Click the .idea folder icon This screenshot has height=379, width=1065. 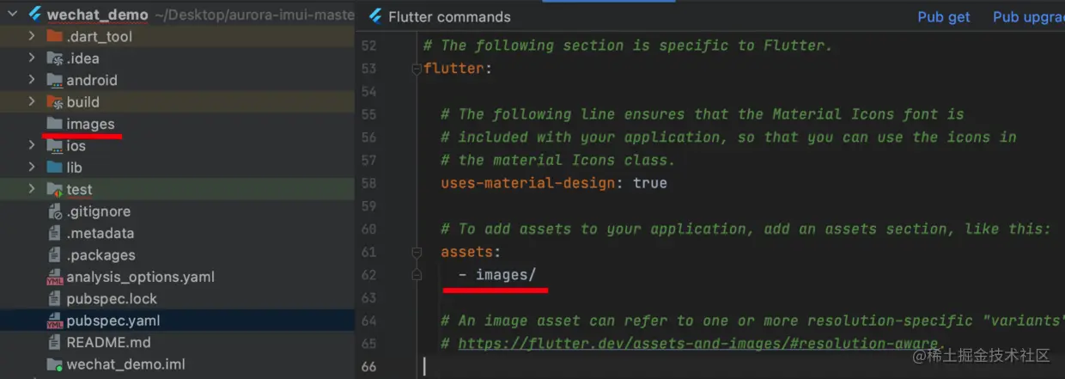coord(55,58)
